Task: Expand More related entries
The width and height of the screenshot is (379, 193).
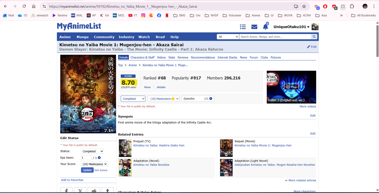Action: pyautogui.click(x=300, y=180)
